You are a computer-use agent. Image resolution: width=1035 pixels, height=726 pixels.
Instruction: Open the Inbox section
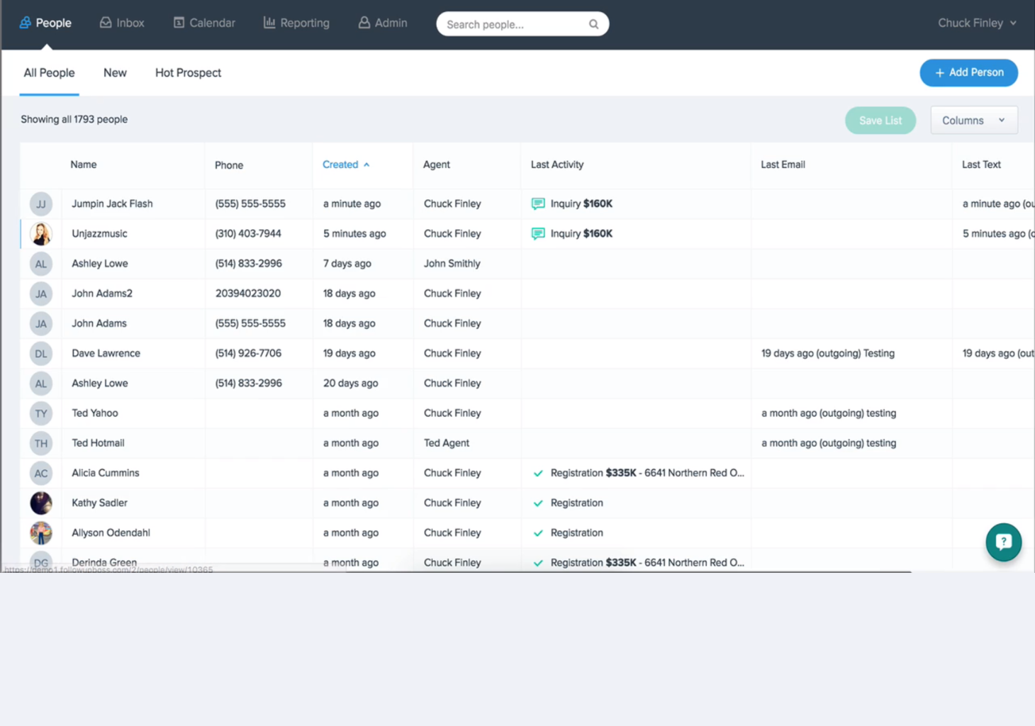tap(121, 22)
